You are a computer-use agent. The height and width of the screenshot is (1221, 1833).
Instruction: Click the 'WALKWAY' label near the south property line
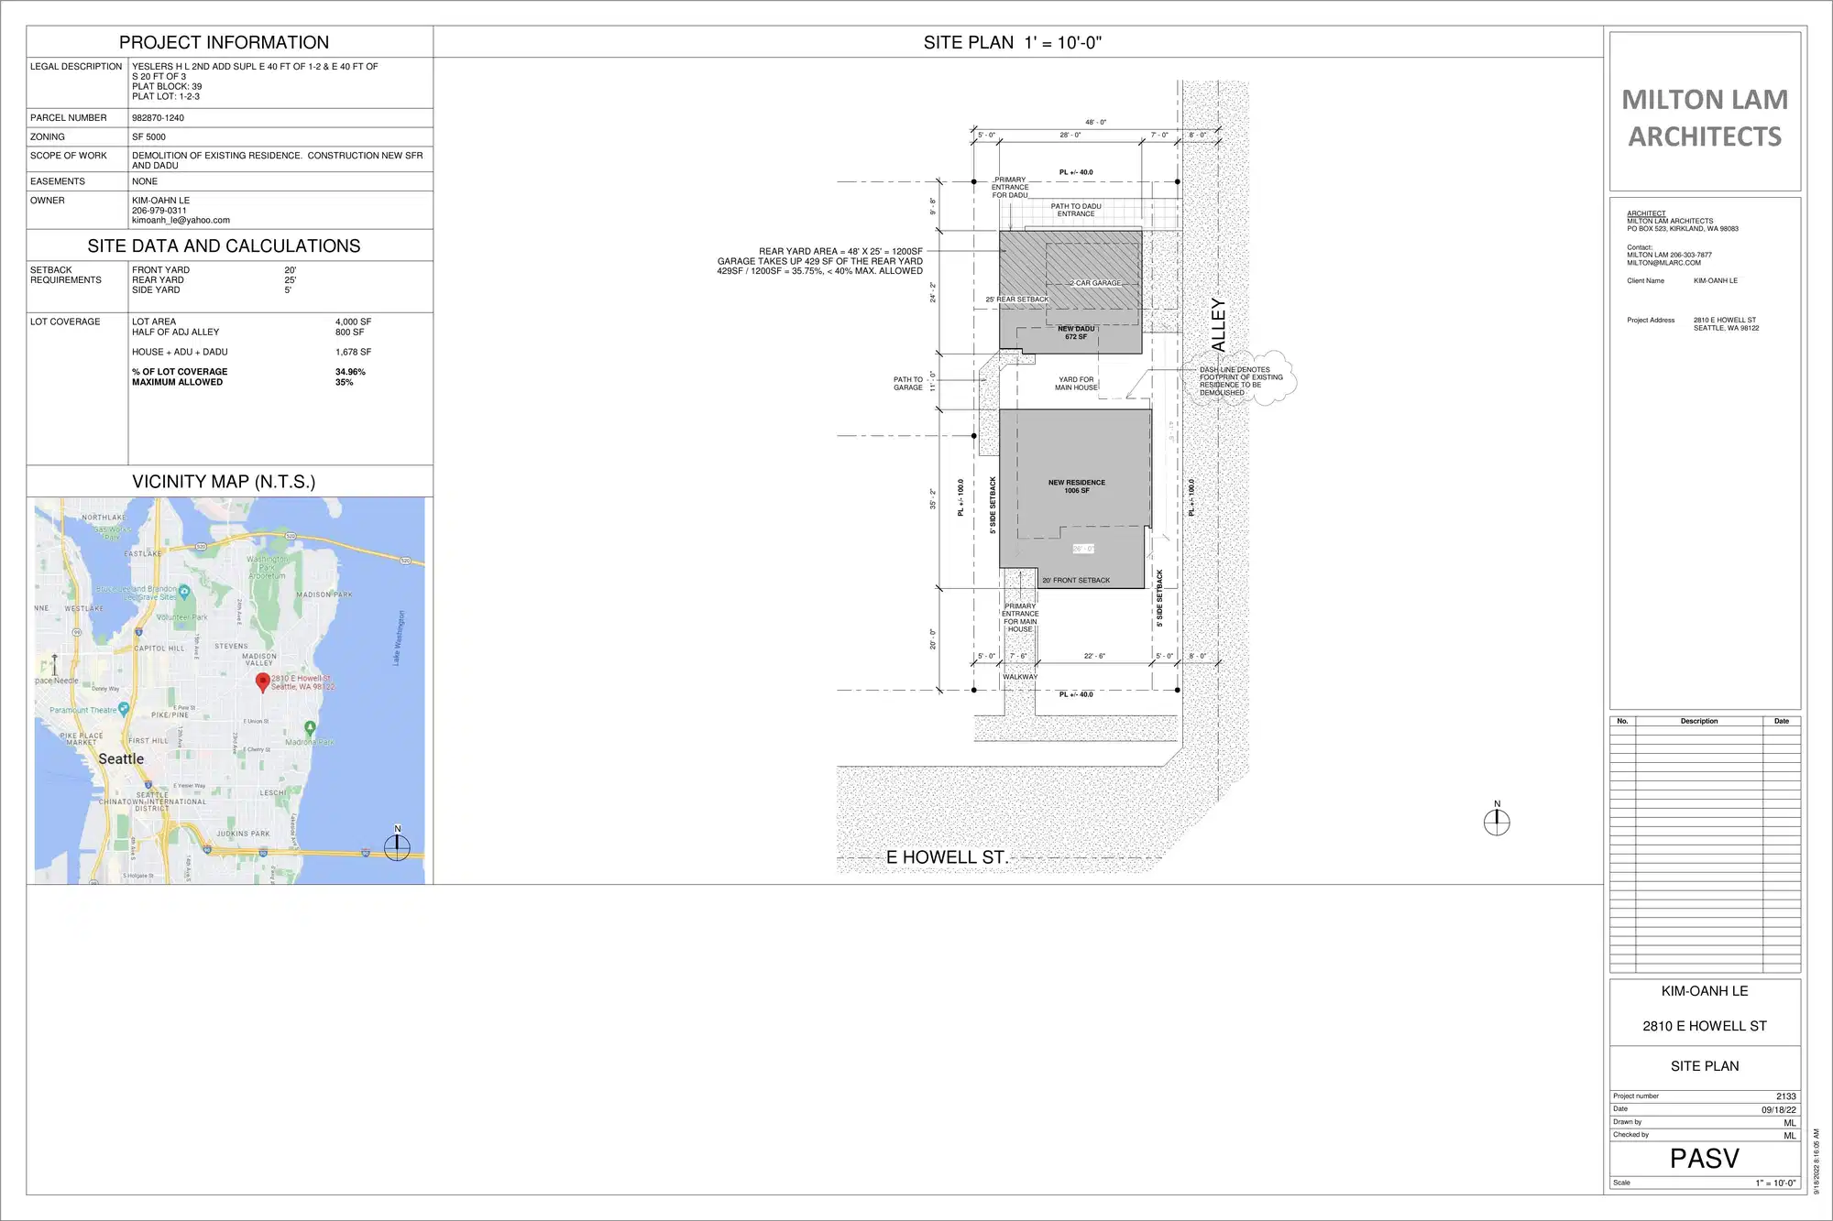[x=1020, y=677]
